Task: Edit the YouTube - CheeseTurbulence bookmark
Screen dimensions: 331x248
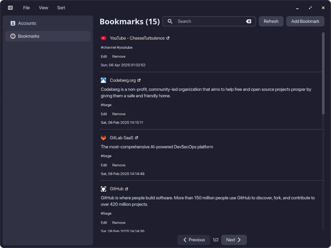Action: pos(104,56)
